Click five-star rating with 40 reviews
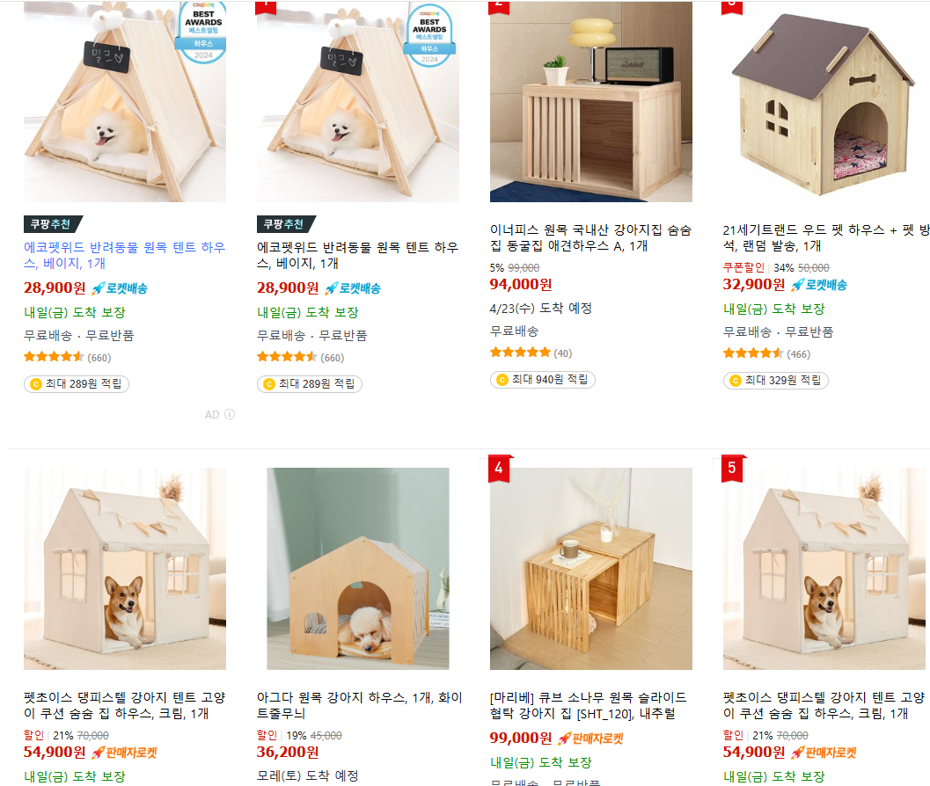The height and width of the screenshot is (786, 930). [520, 353]
